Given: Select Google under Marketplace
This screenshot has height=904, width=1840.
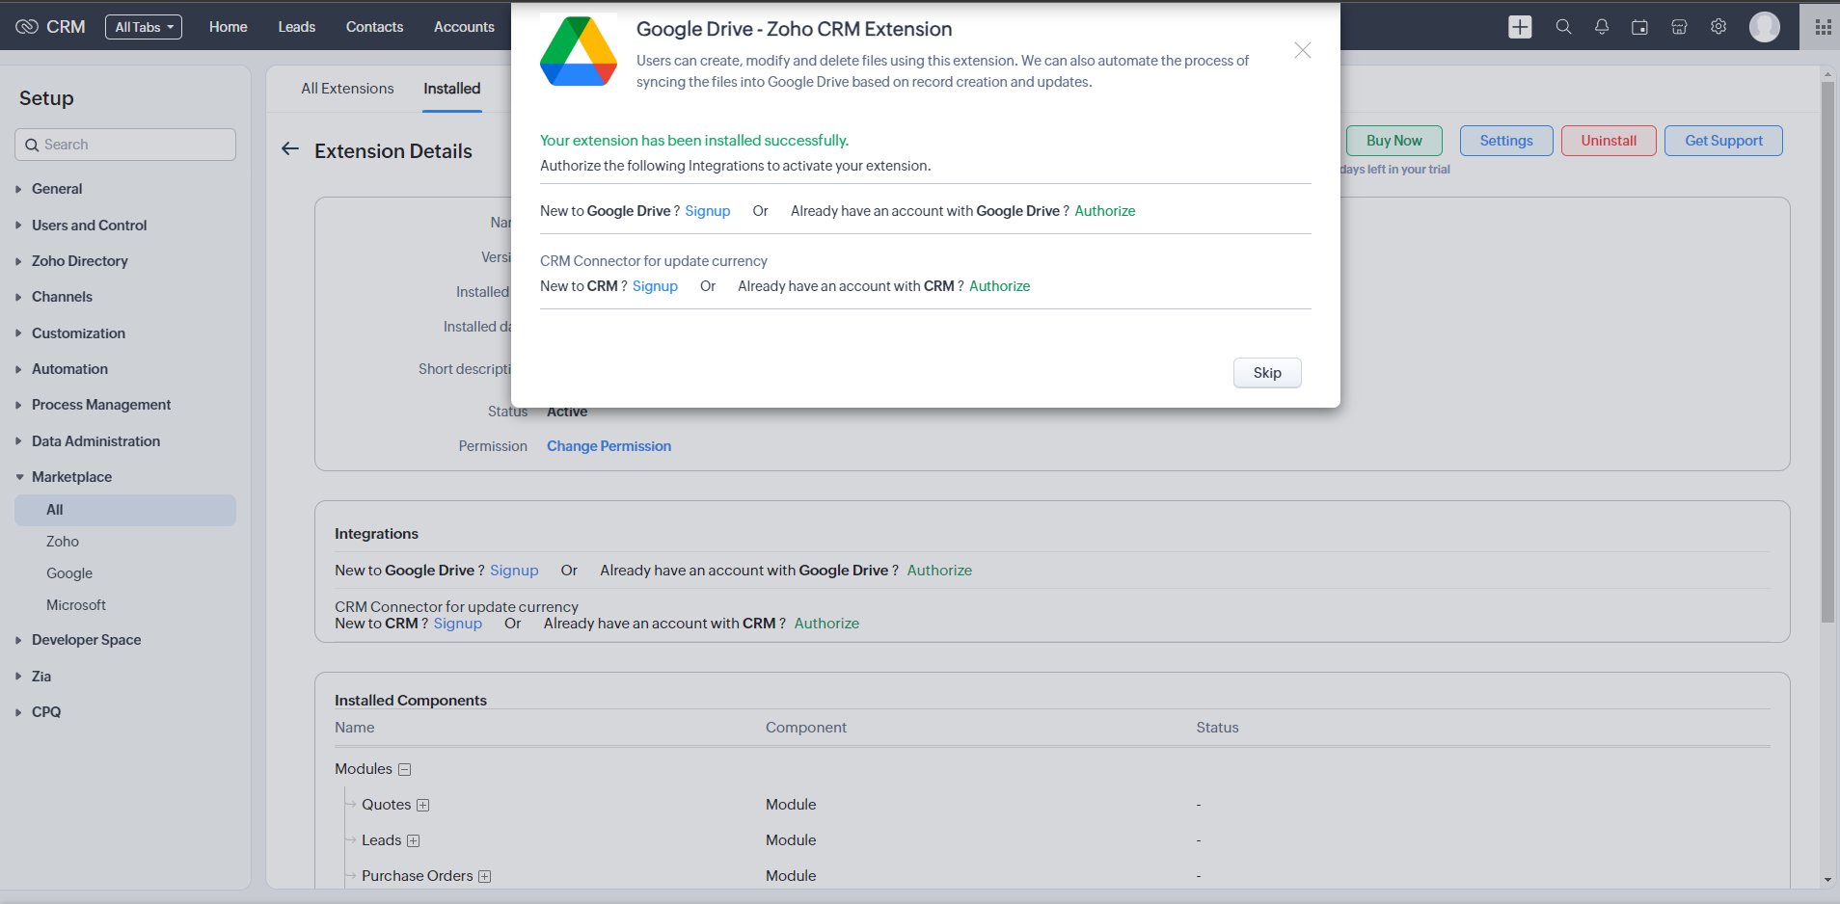Looking at the screenshot, I should [x=69, y=573].
